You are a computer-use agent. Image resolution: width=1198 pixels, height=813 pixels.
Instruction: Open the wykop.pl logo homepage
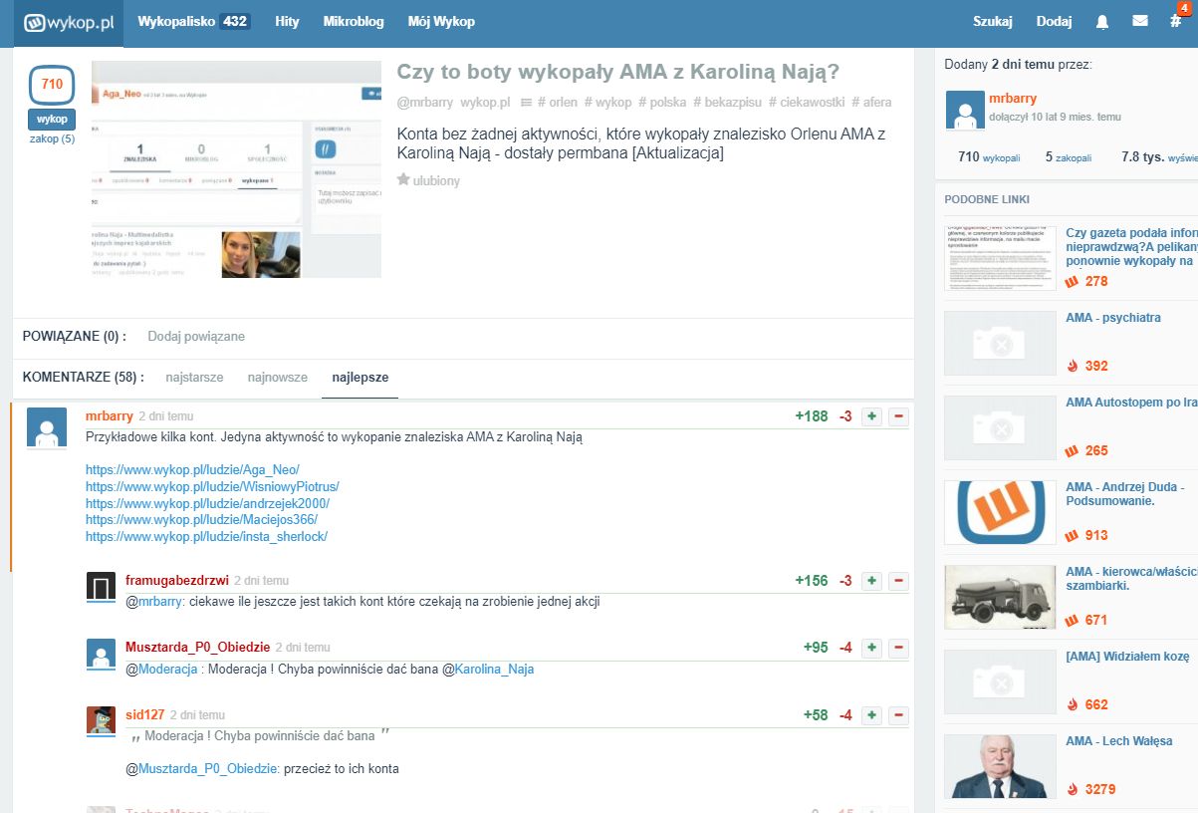coord(69,22)
